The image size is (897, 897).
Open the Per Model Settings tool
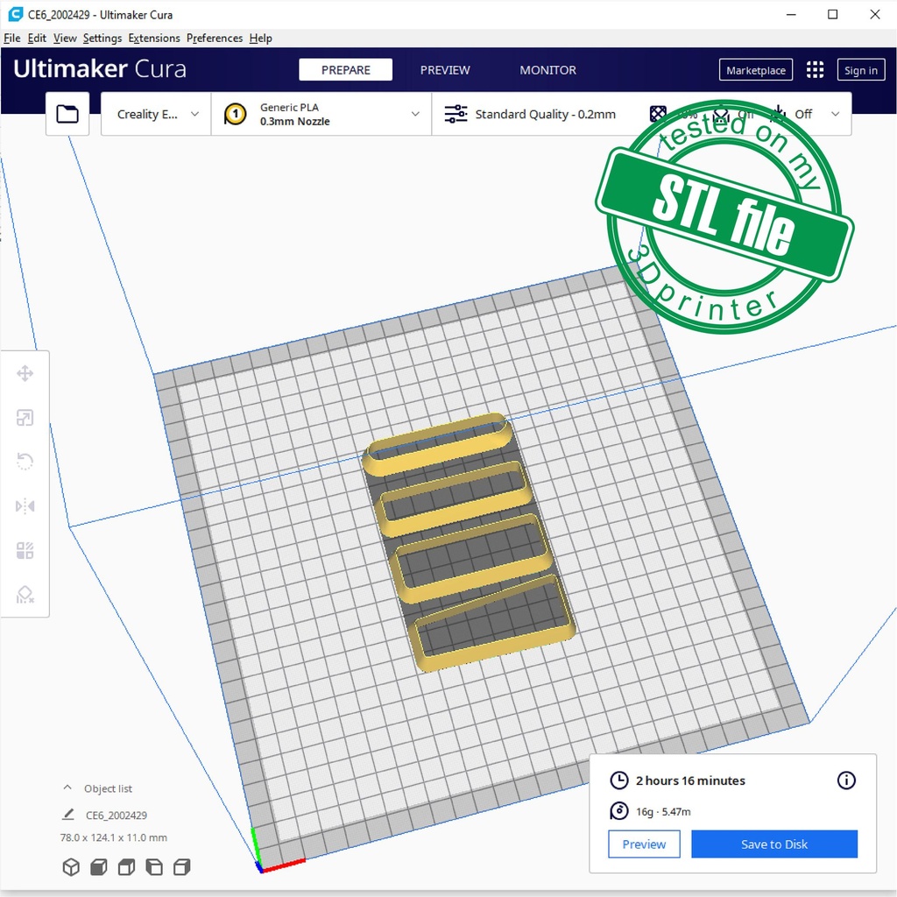[x=25, y=550]
